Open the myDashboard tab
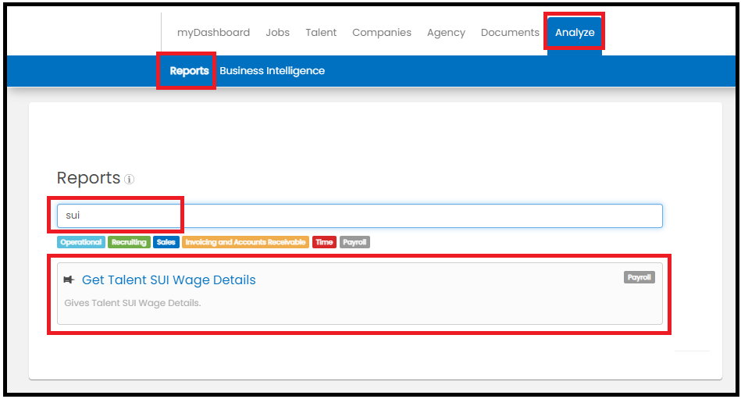The width and height of the screenshot is (741, 399). [213, 33]
